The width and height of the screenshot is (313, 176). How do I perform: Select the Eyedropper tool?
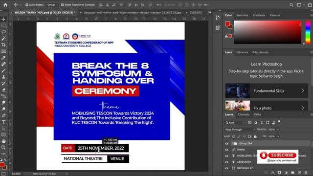3,58
